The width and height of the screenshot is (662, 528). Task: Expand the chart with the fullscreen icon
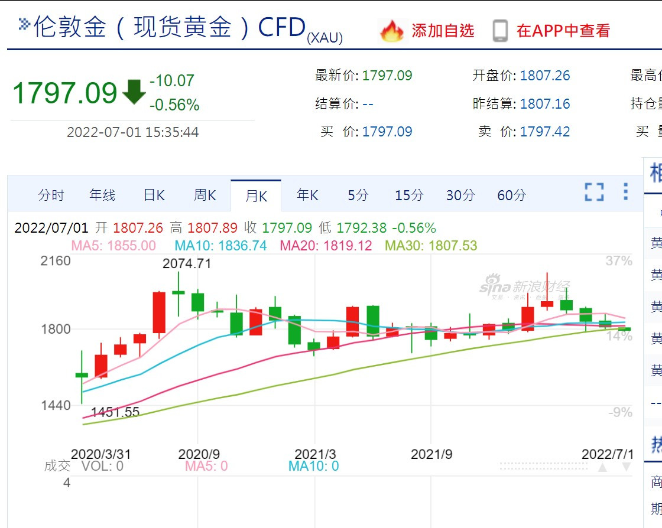594,192
